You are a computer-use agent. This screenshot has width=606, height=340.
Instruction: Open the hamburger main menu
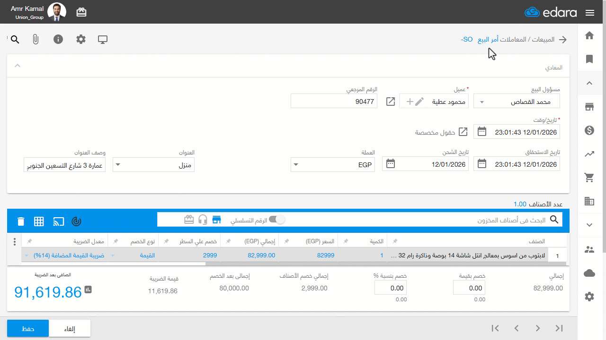click(x=590, y=13)
